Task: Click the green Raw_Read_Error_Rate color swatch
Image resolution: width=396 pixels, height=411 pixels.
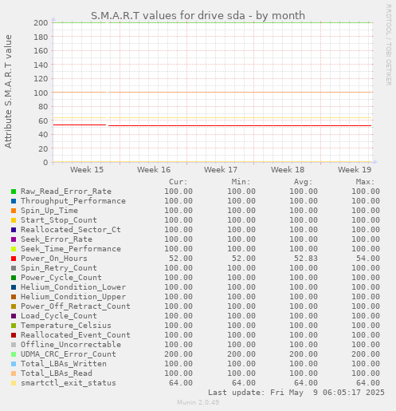Action: (x=14, y=192)
